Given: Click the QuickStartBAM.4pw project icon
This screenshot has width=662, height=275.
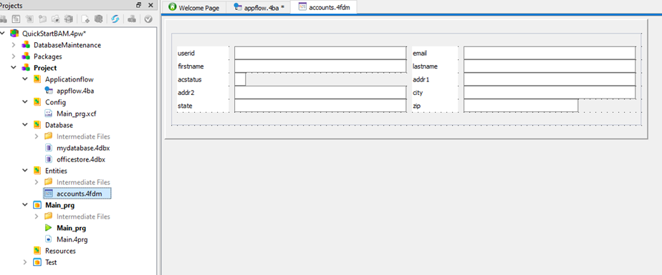Looking at the screenshot, I should (x=15, y=34).
